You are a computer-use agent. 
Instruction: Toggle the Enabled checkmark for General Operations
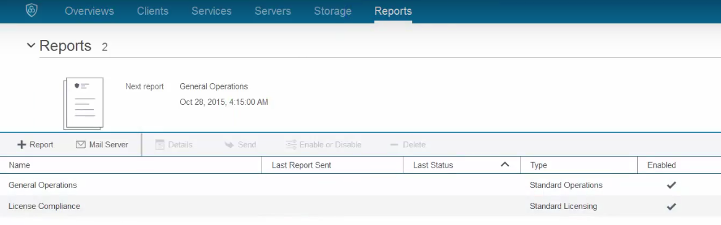tap(671, 185)
